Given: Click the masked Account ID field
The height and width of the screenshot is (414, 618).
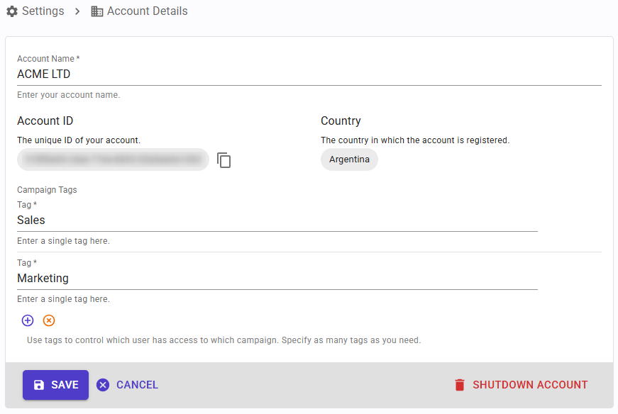Looking at the screenshot, I should [113, 159].
